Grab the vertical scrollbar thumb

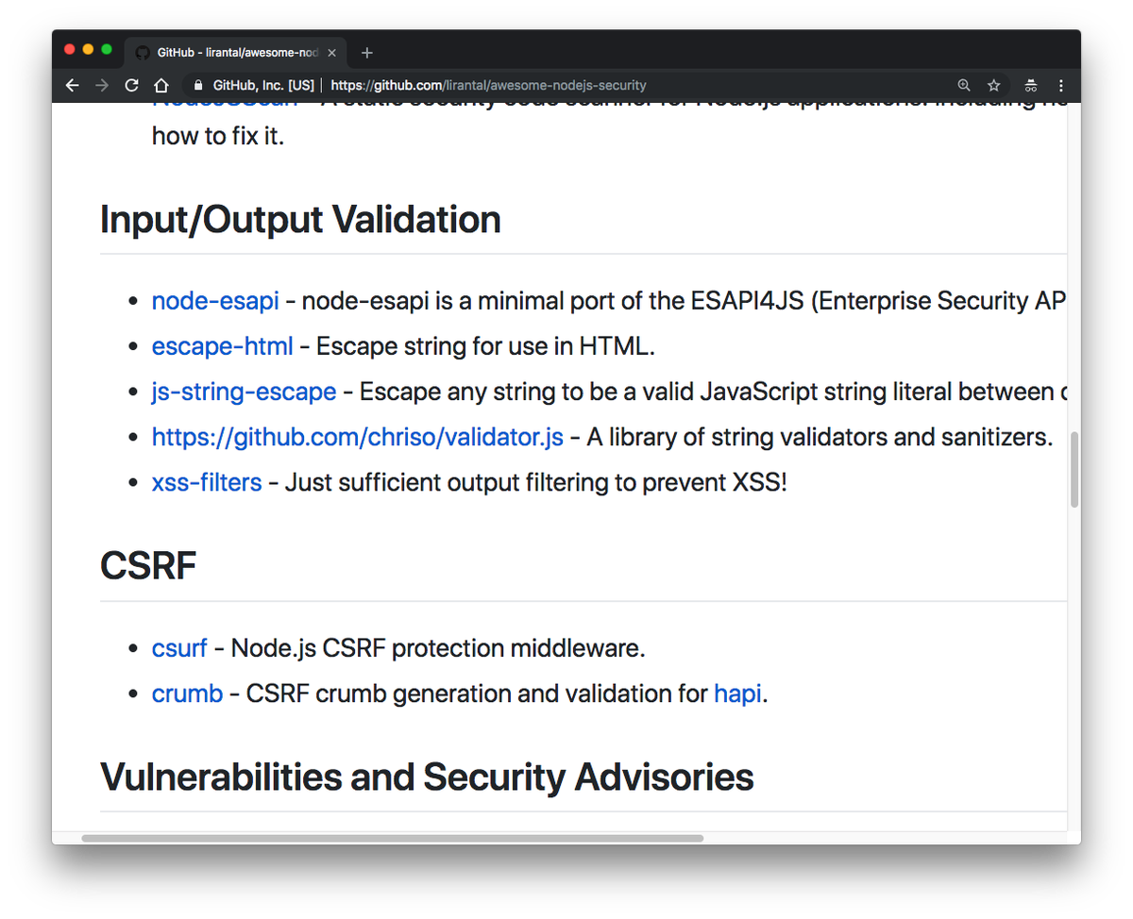click(1074, 470)
